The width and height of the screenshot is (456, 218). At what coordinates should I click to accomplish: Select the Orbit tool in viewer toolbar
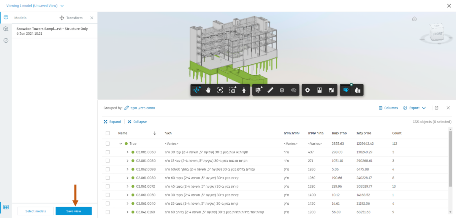pos(196,90)
